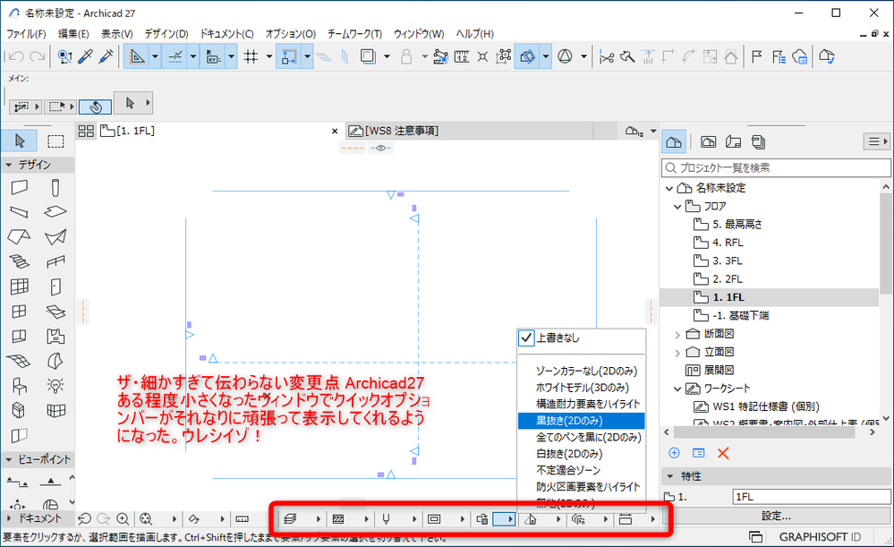The height and width of the screenshot is (547, 894).
Task: Click the flag list Issue Organizer icon
Action: pos(779,56)
